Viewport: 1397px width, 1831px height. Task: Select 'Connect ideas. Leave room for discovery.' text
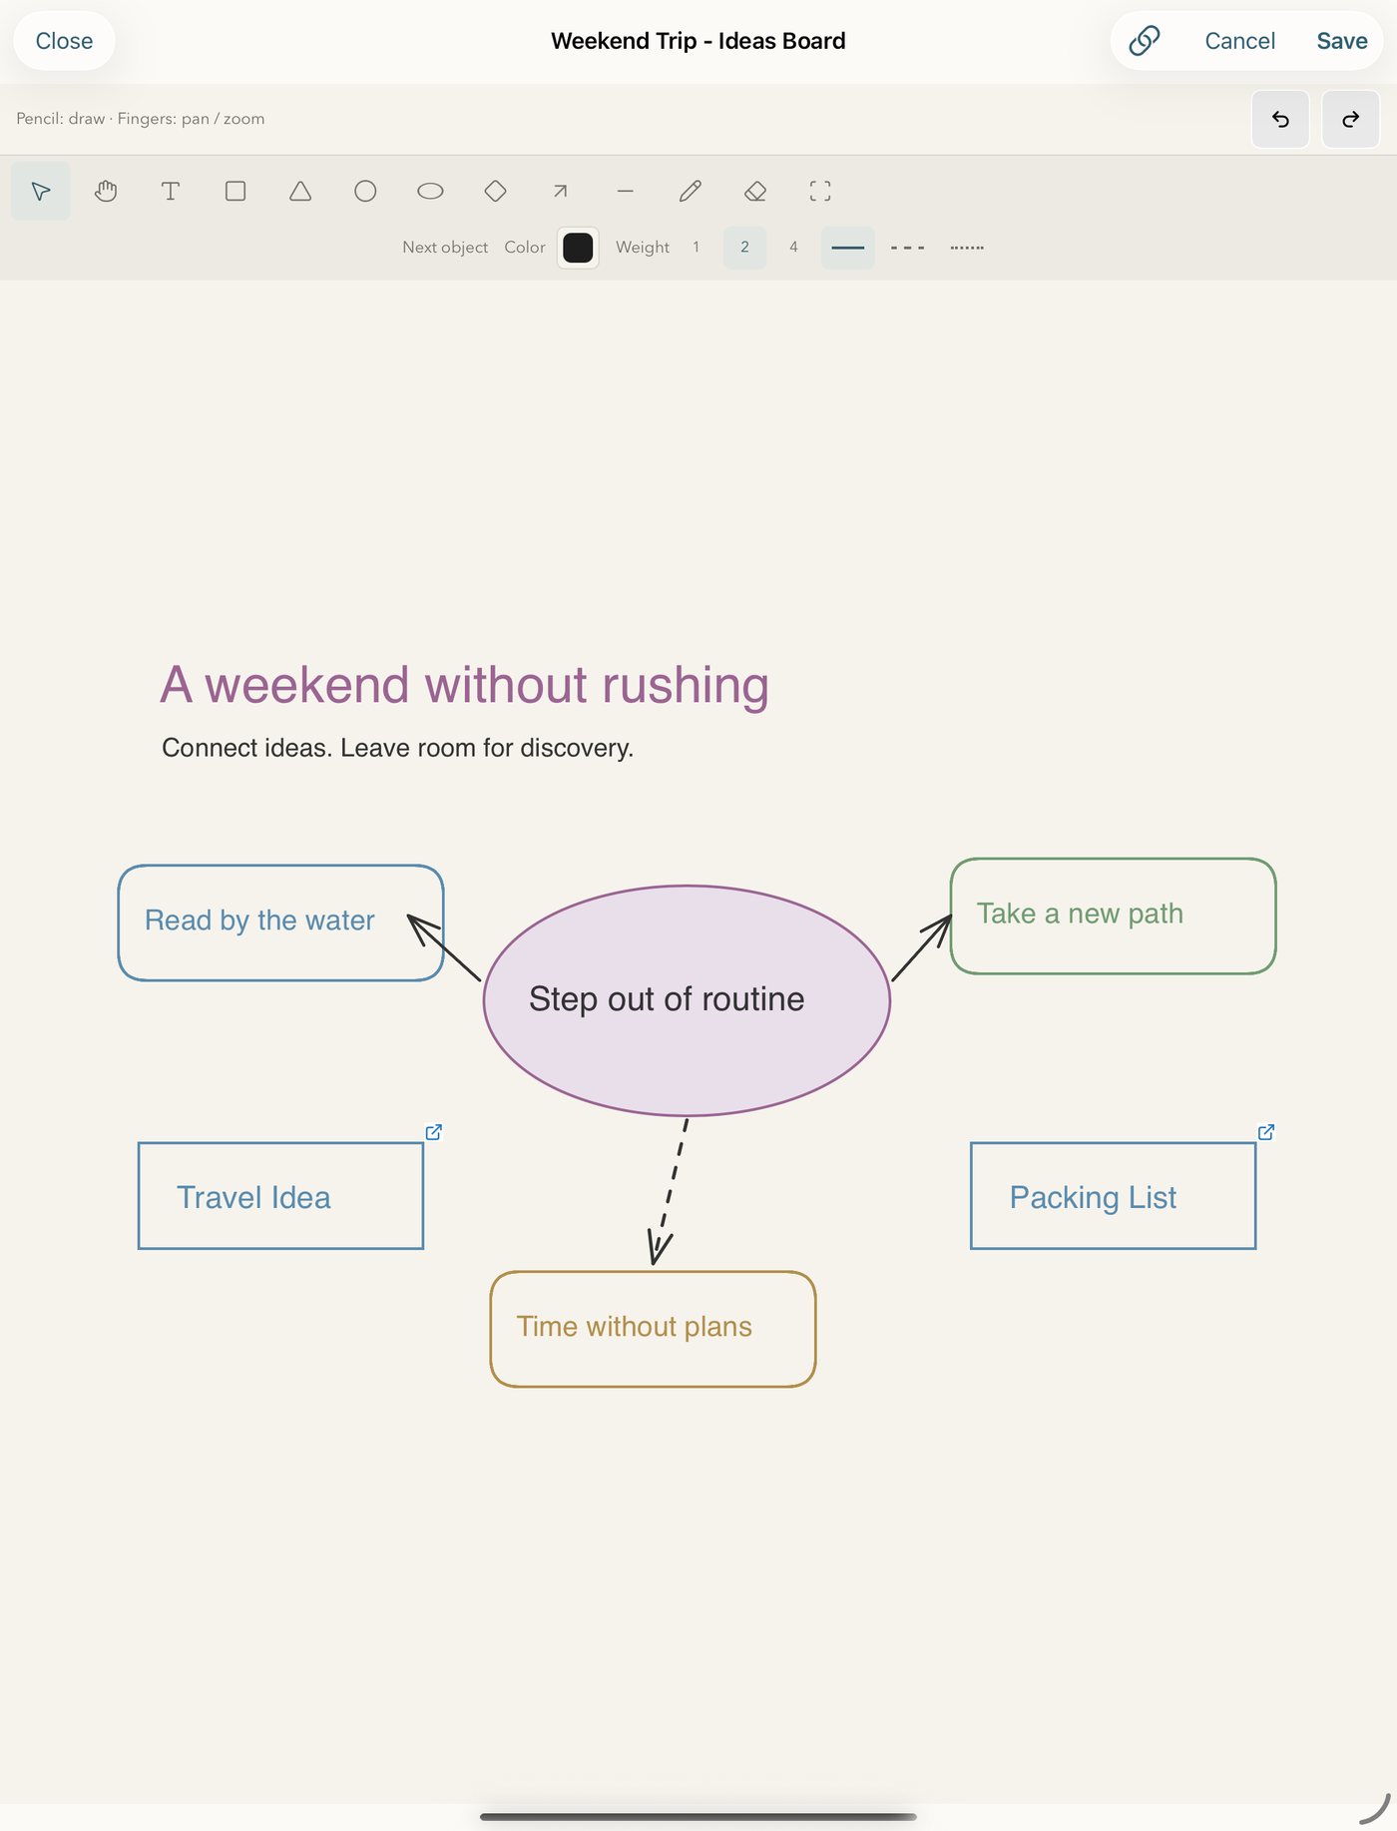pyautogui.click(x=398, y=748)
